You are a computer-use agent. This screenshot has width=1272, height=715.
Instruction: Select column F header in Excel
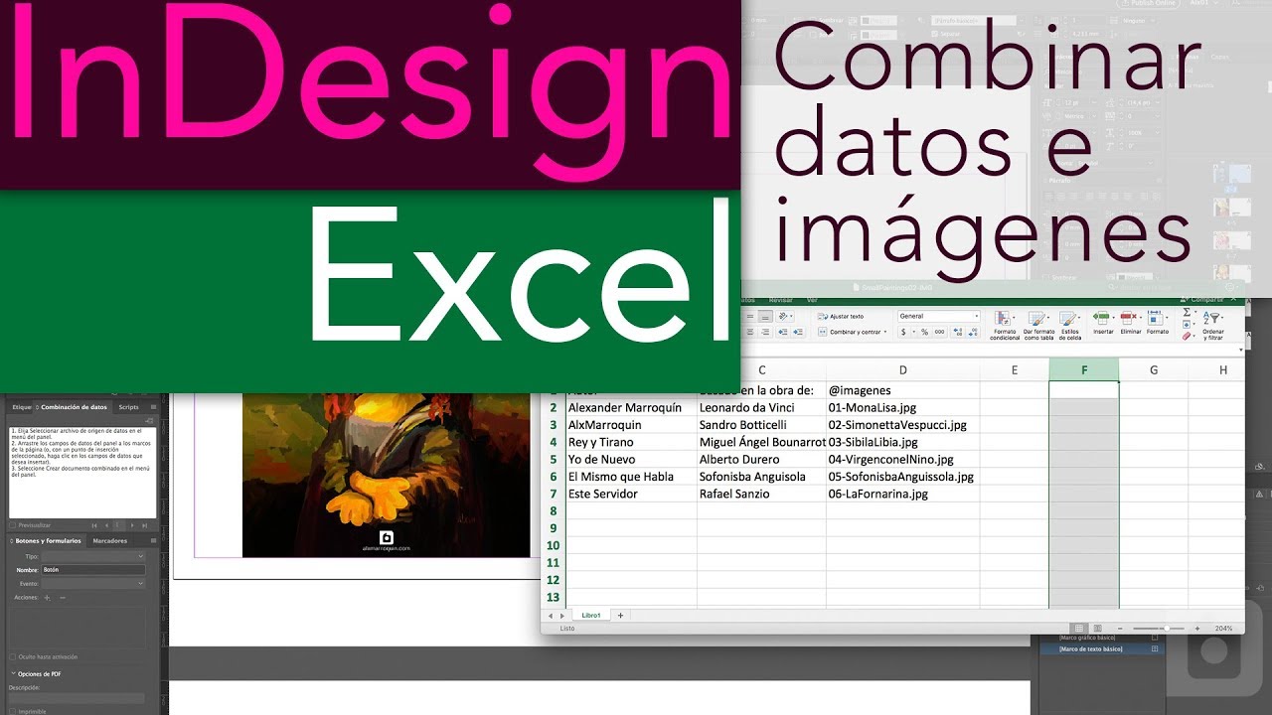tap(1084, 370)
